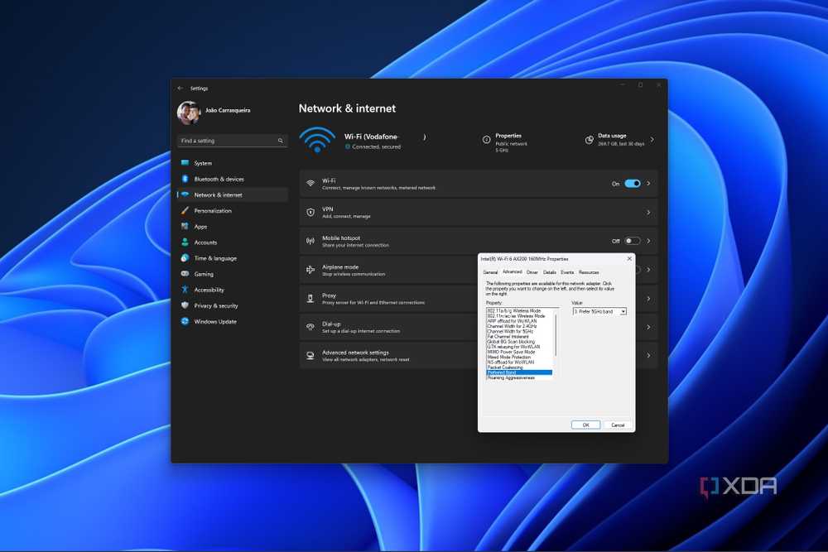Click the Windows Update icon
This screenshot has width=828, height=552.
(185, 321)
